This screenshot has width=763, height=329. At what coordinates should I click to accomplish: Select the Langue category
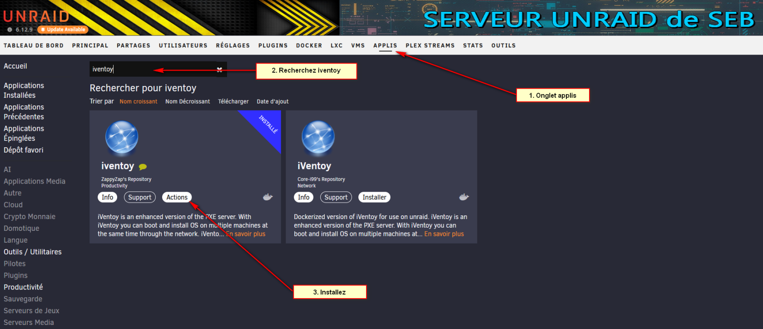pos(15,240)
